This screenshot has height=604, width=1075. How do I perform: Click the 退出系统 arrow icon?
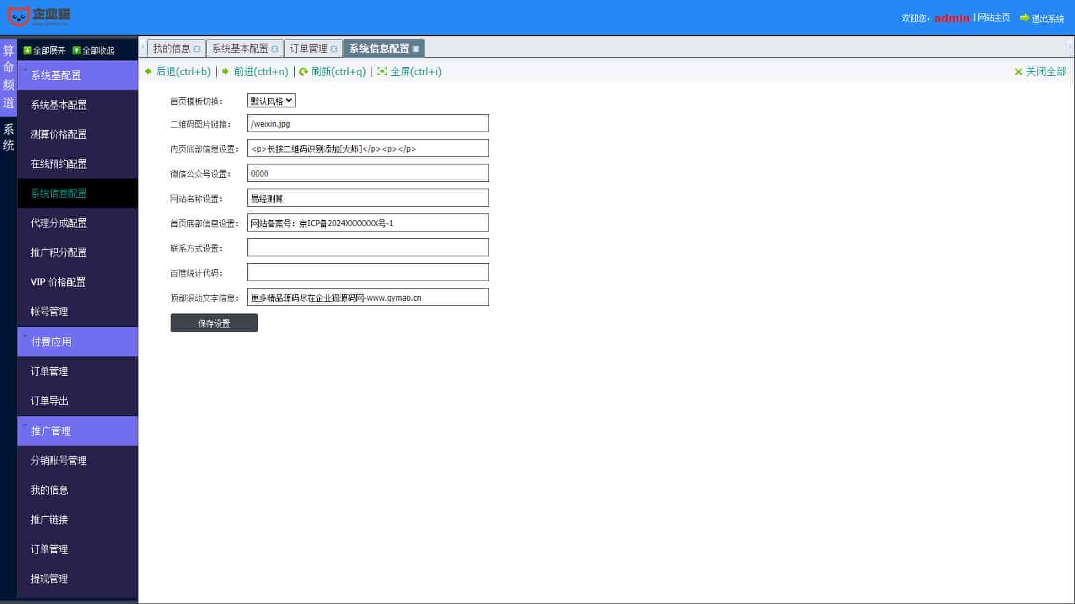(1025, 17)
